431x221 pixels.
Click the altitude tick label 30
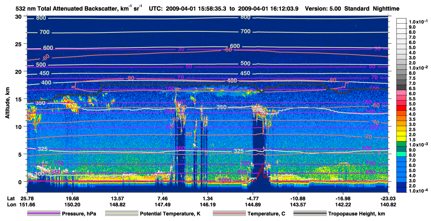tap(19, 17)
